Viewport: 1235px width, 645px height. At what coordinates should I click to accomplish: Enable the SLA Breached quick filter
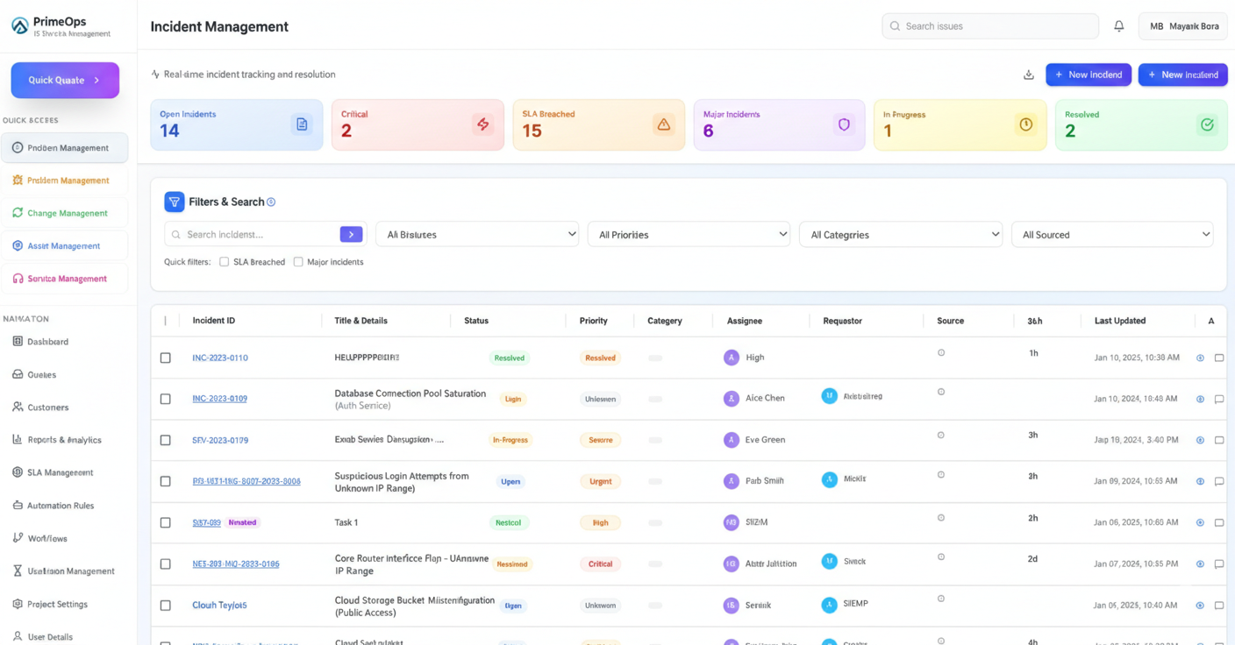(x=225, y=262)
